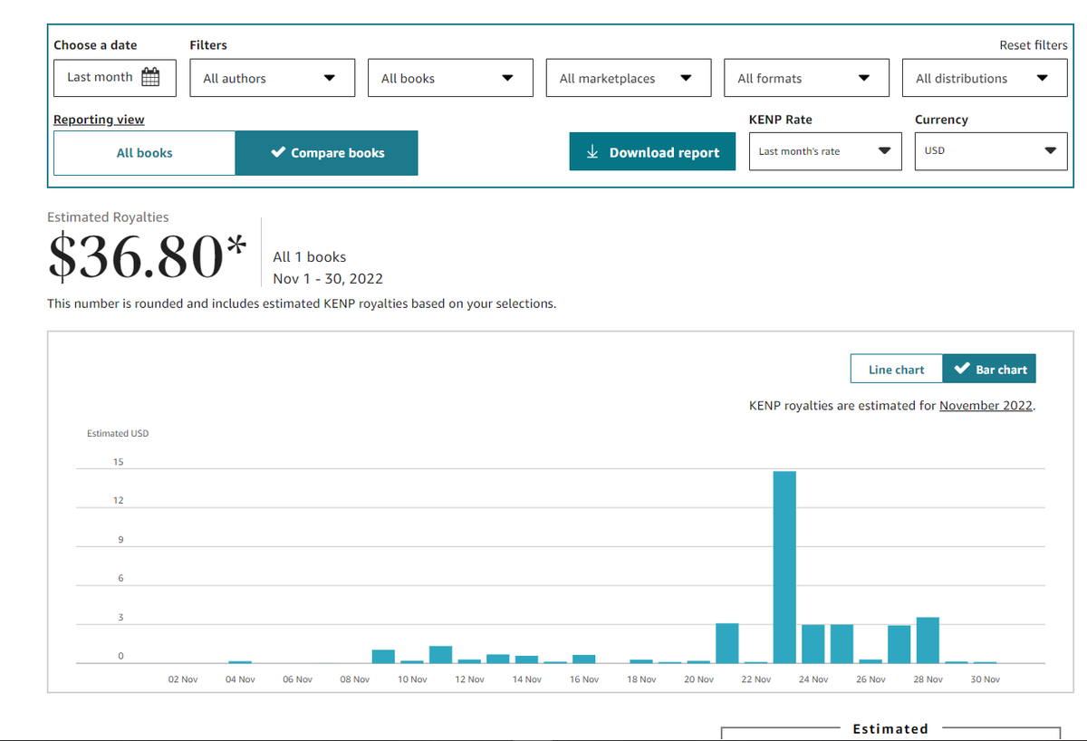Open the All authors dropdown
This screenshot has height=741, width=1087.
273,78
